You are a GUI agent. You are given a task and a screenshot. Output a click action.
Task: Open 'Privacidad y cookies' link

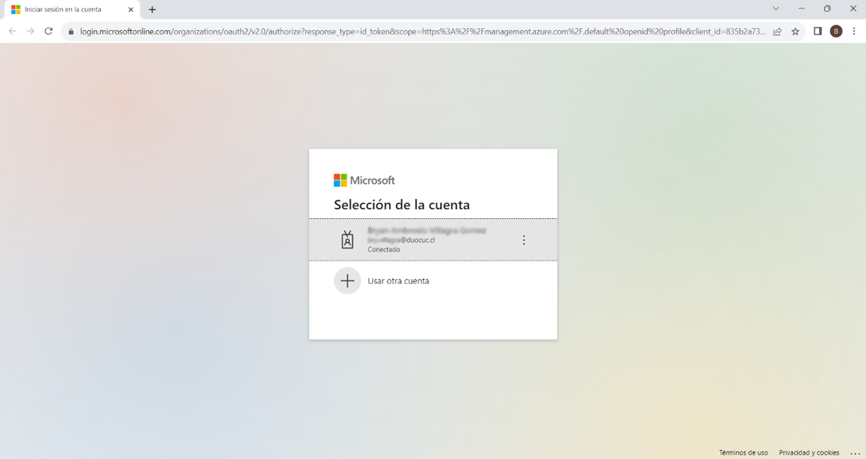pos(809,453)
